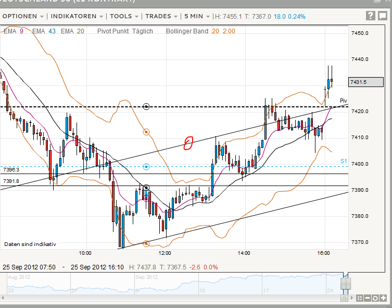Select the Bollinger Band 20 2.00 label
This screenshot has width=392, height=308.
[x=200, y=31]
